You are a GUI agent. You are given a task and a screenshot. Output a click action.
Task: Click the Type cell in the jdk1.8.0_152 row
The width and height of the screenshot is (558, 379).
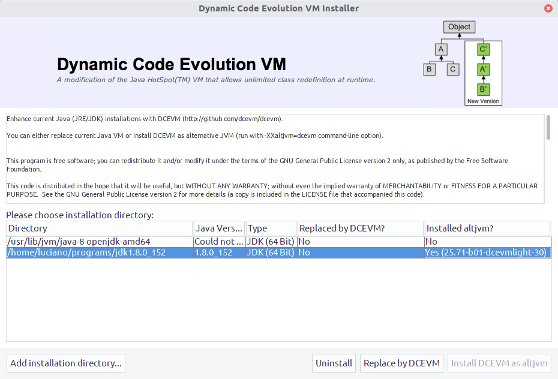(x=271, y=253)
